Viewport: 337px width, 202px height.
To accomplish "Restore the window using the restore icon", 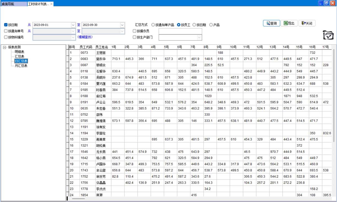I will [x=326, y=3].
